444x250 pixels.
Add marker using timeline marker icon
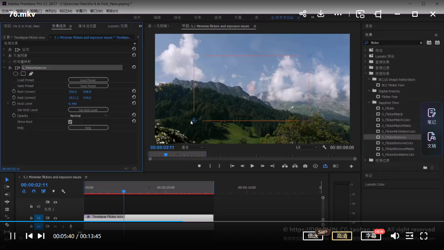point(54,191)
